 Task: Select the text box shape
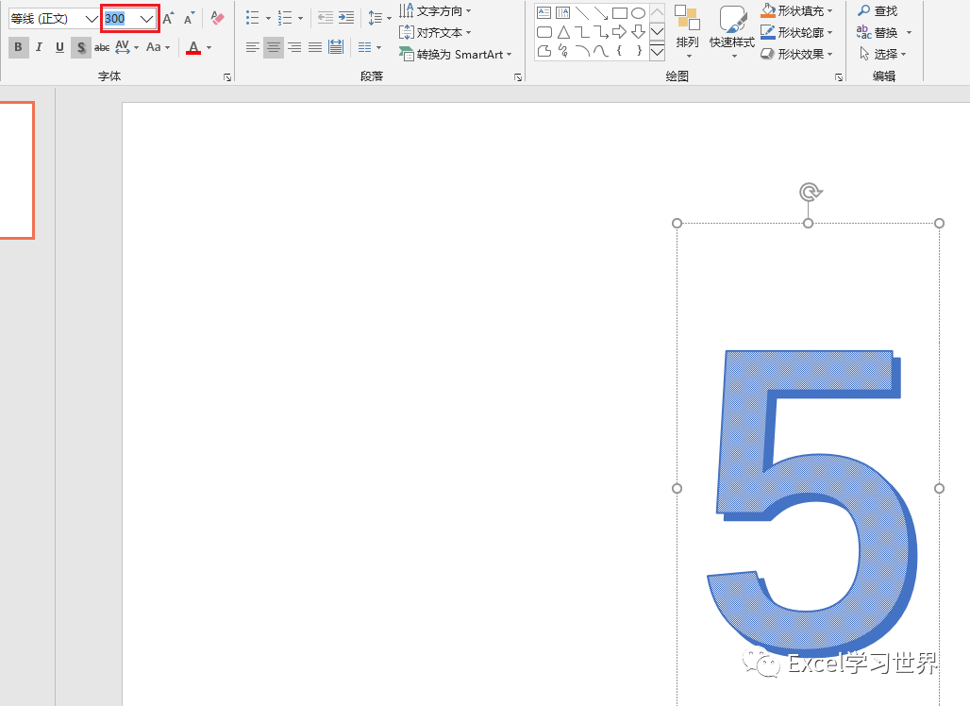pos(544,12)
